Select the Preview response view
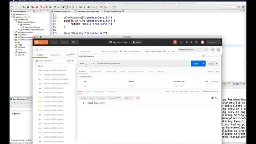The width and height of the screenshot is (256, 144). 101,98
